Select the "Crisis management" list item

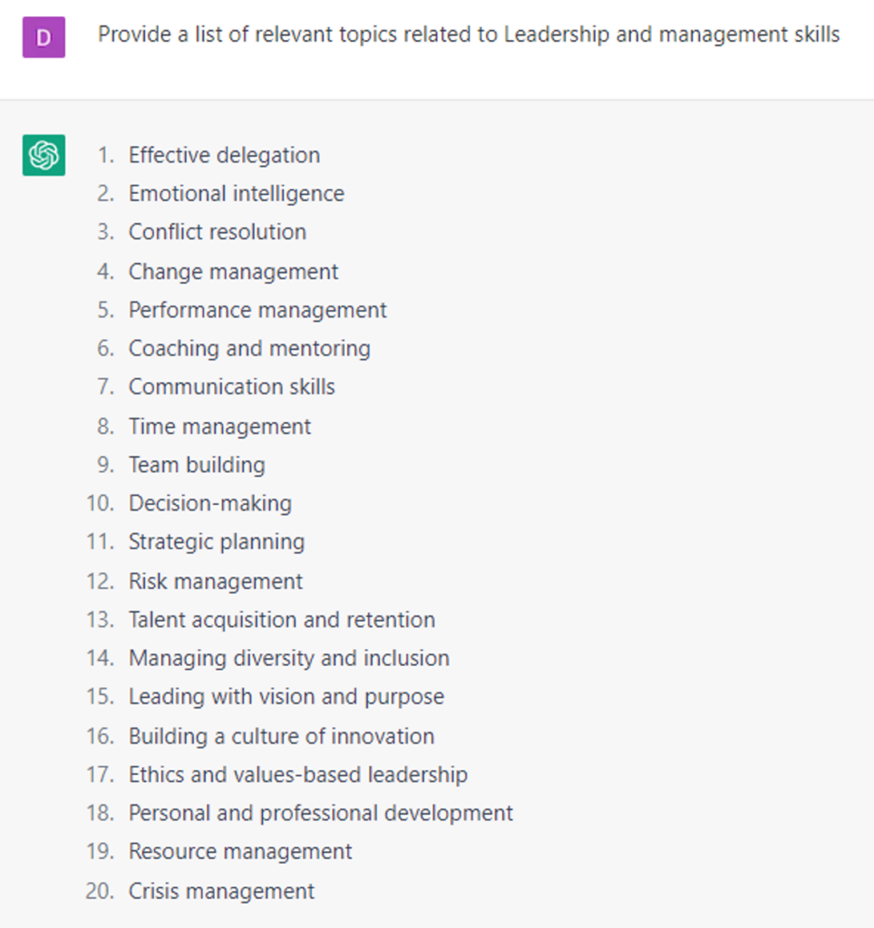[x=221, y=891]
